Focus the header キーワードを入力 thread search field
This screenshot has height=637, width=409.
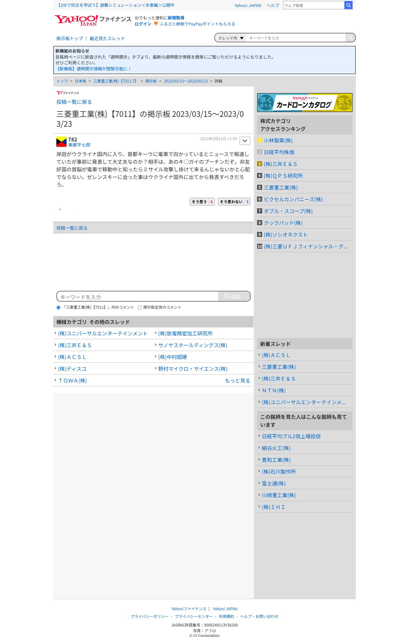point(296,38)
